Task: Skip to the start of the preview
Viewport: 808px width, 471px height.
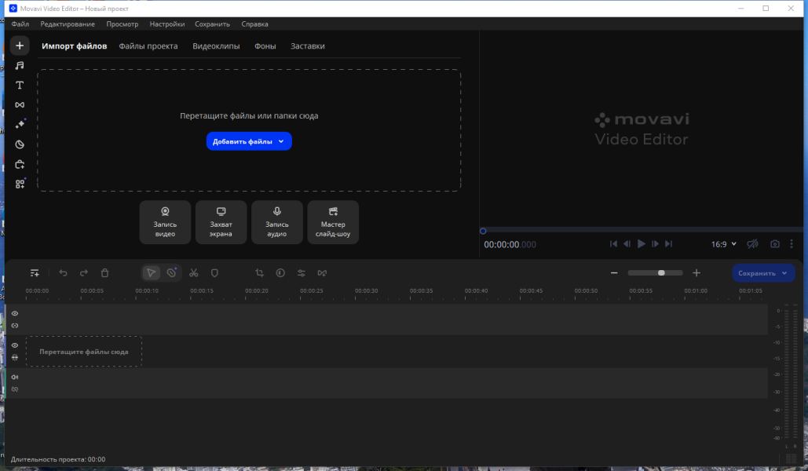Action: pyautogui.click(x=613, y=244)
